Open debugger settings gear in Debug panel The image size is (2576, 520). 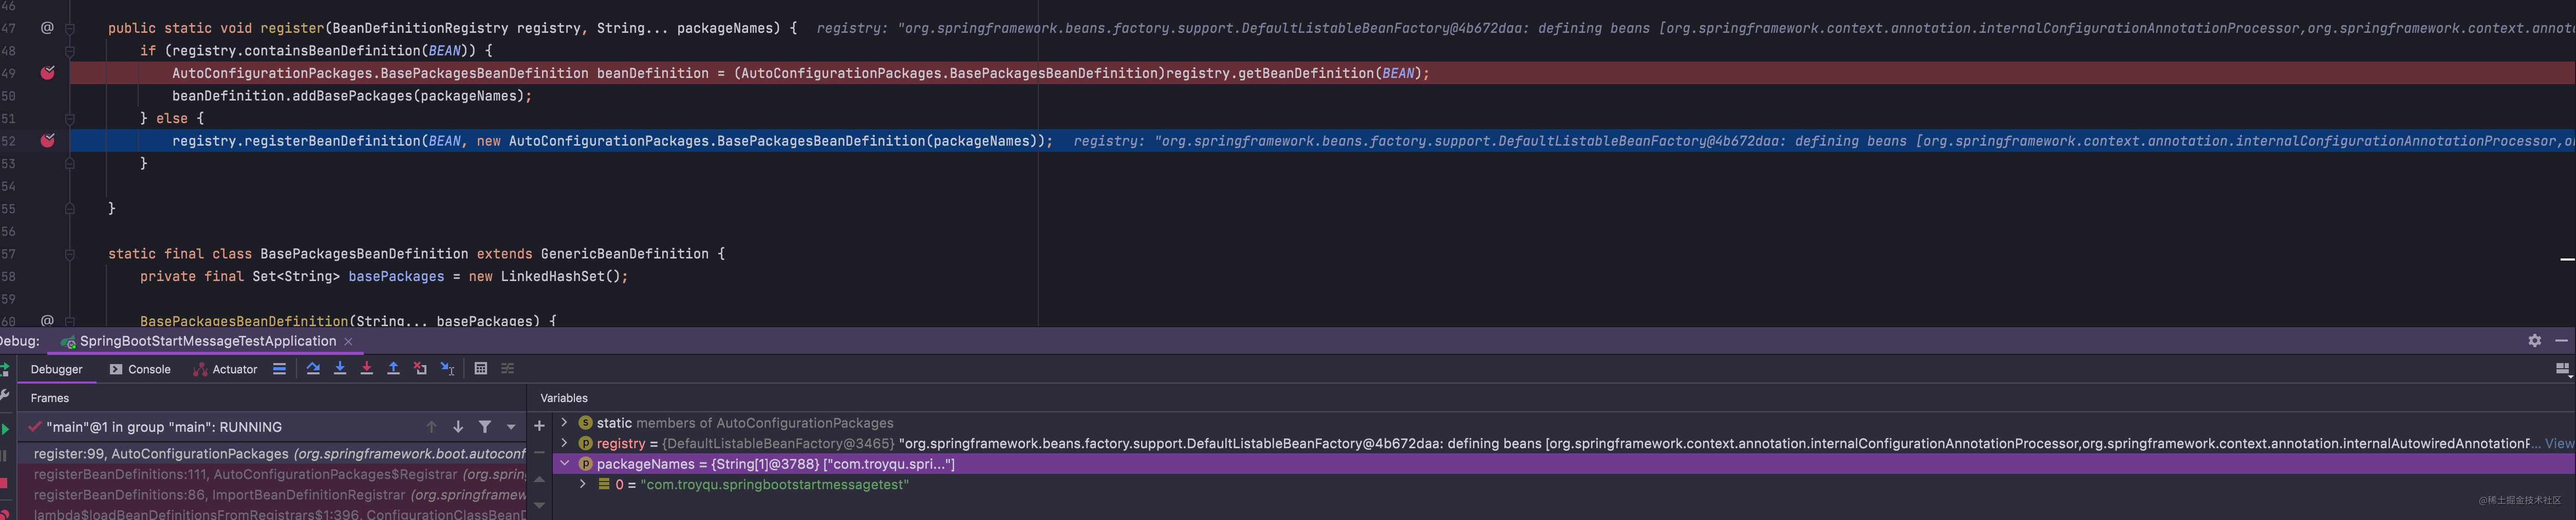[x=2535, y=341]
